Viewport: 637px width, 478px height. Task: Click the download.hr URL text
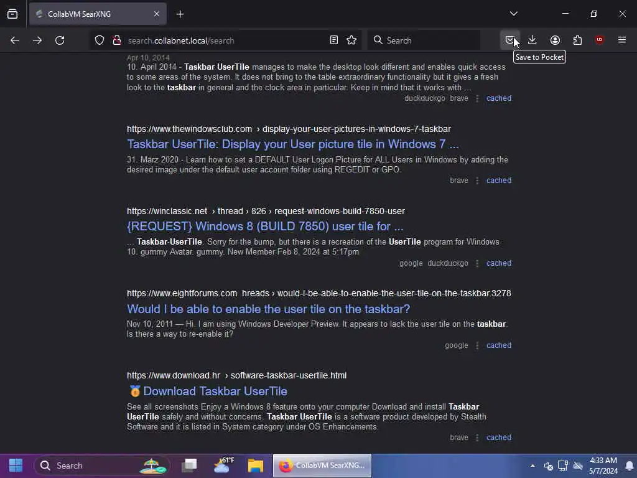[236, 375]
